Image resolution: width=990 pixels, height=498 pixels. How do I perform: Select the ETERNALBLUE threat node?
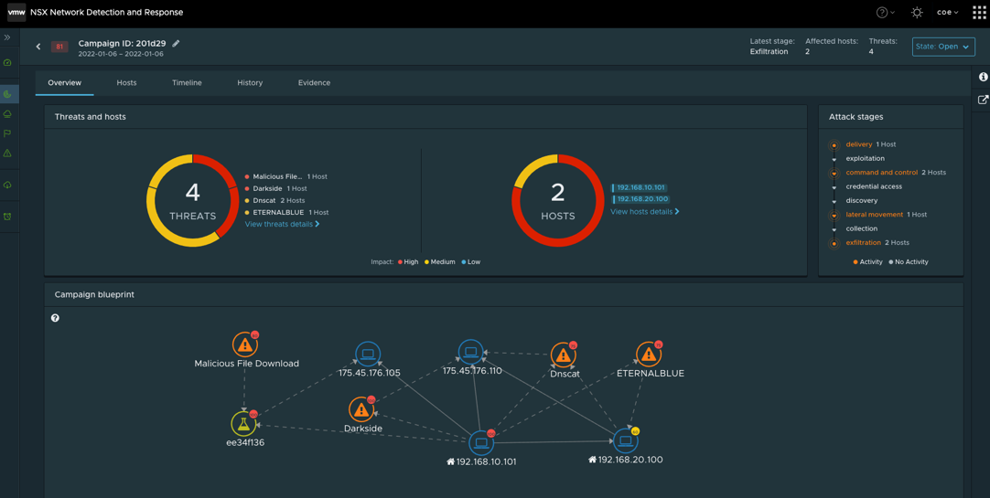[x=649, y=355]
